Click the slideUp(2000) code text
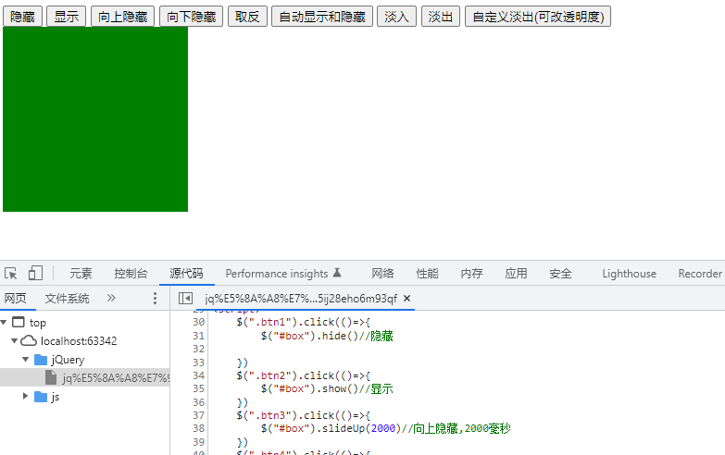The height and width of the screenshot is (455, 725). pos(362,428)
